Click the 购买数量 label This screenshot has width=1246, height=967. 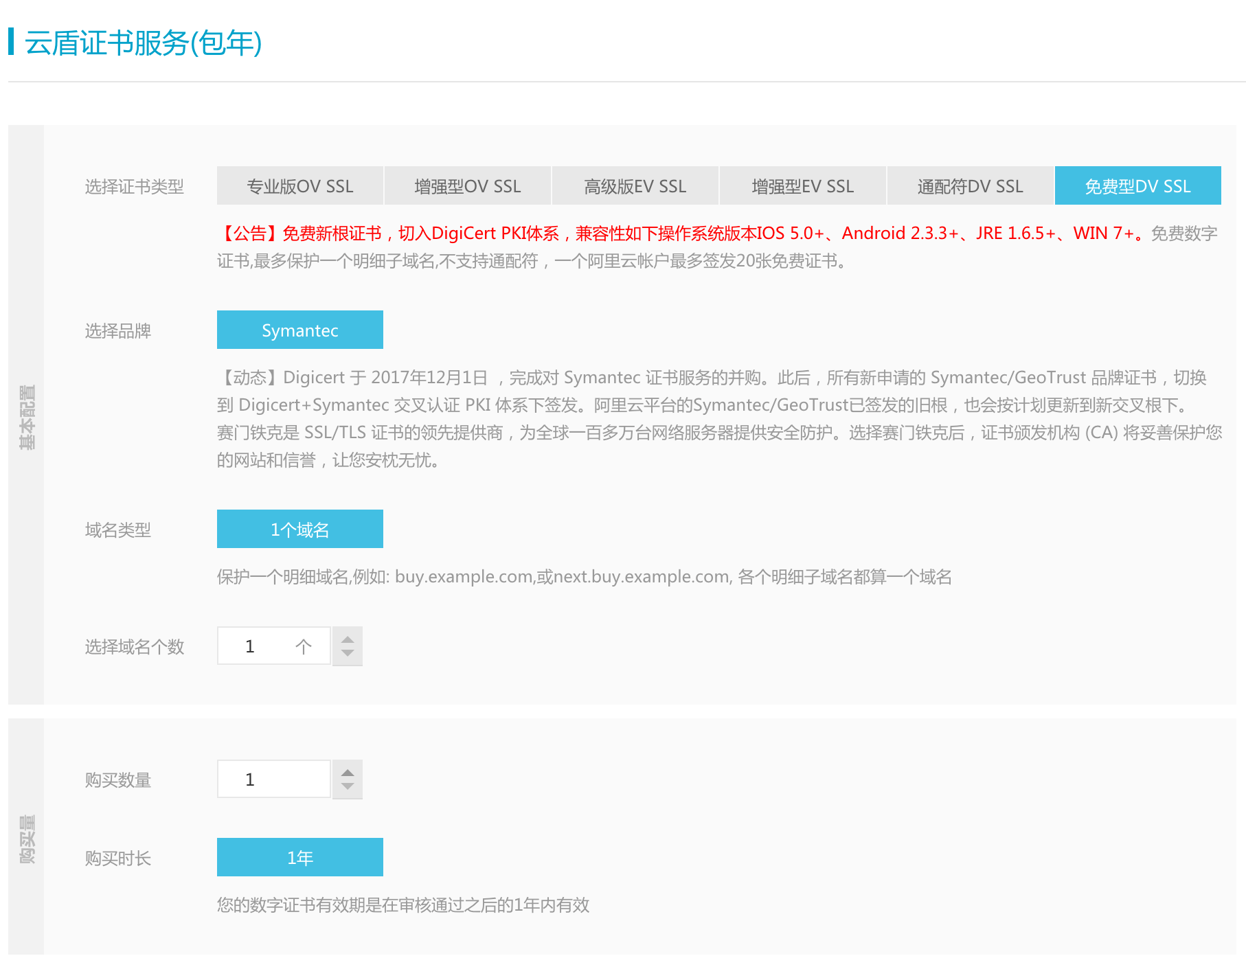coord(118,780)
